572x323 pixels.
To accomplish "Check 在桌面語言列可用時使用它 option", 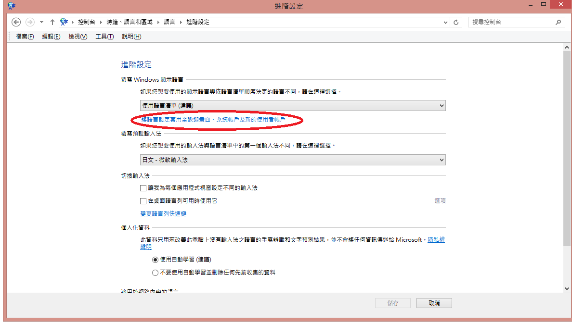I will click(143, 201).
